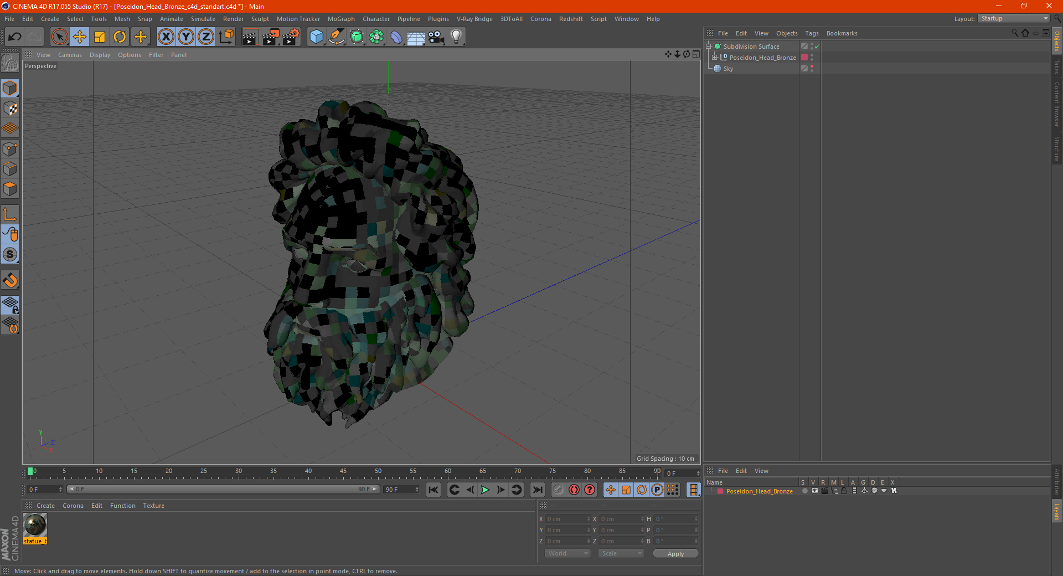This screenshot has height=576, width=1063.
Task: Click the Undo arrow icon
Action: click(15, 37)
